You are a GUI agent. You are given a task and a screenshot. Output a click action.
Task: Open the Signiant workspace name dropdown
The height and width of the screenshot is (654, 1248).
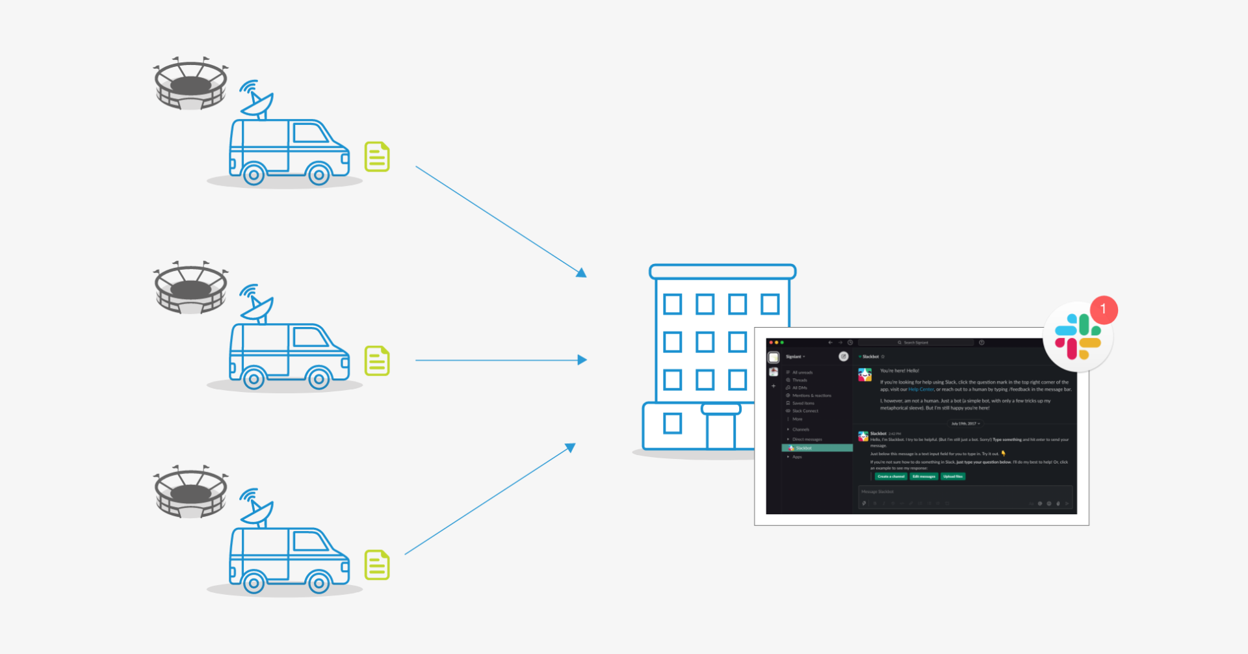click(796, 357)
